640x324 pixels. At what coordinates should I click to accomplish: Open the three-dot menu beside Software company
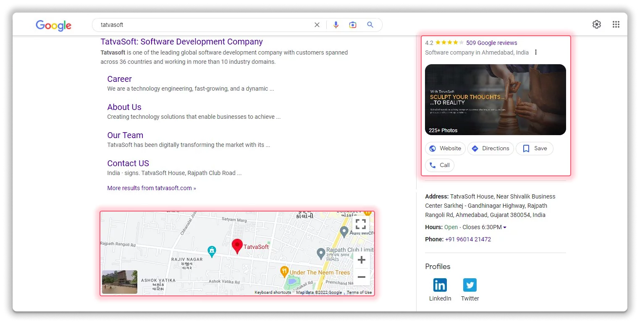point(535,52)
